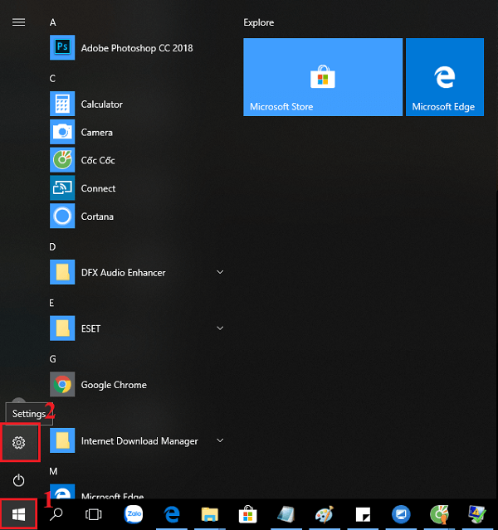Open the Microsoft Store tile
Image resolution: width=498 pixels, height=530 pixels.
click(x=322, y=76)
